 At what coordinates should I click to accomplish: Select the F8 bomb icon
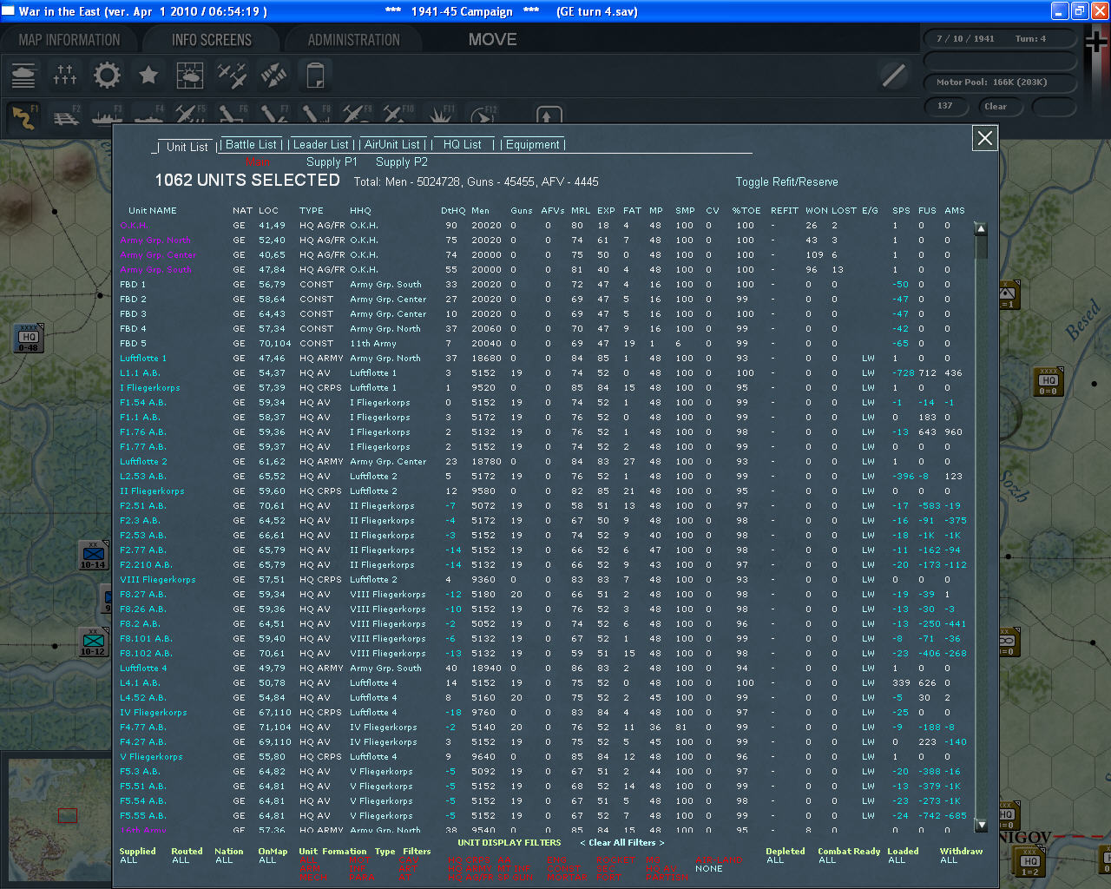coord(315,116)
